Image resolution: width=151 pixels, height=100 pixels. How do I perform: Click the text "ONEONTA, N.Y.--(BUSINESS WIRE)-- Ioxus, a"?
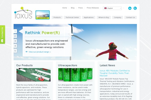pyautogui.click(x=116, y=84)
